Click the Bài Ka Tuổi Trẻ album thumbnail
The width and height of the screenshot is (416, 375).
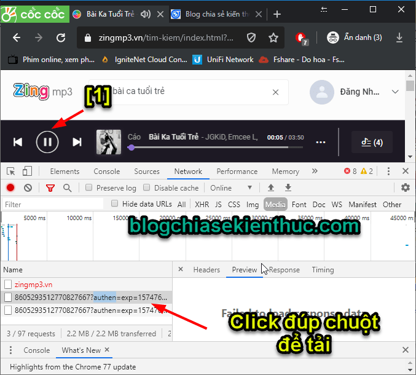click(109, 142)
